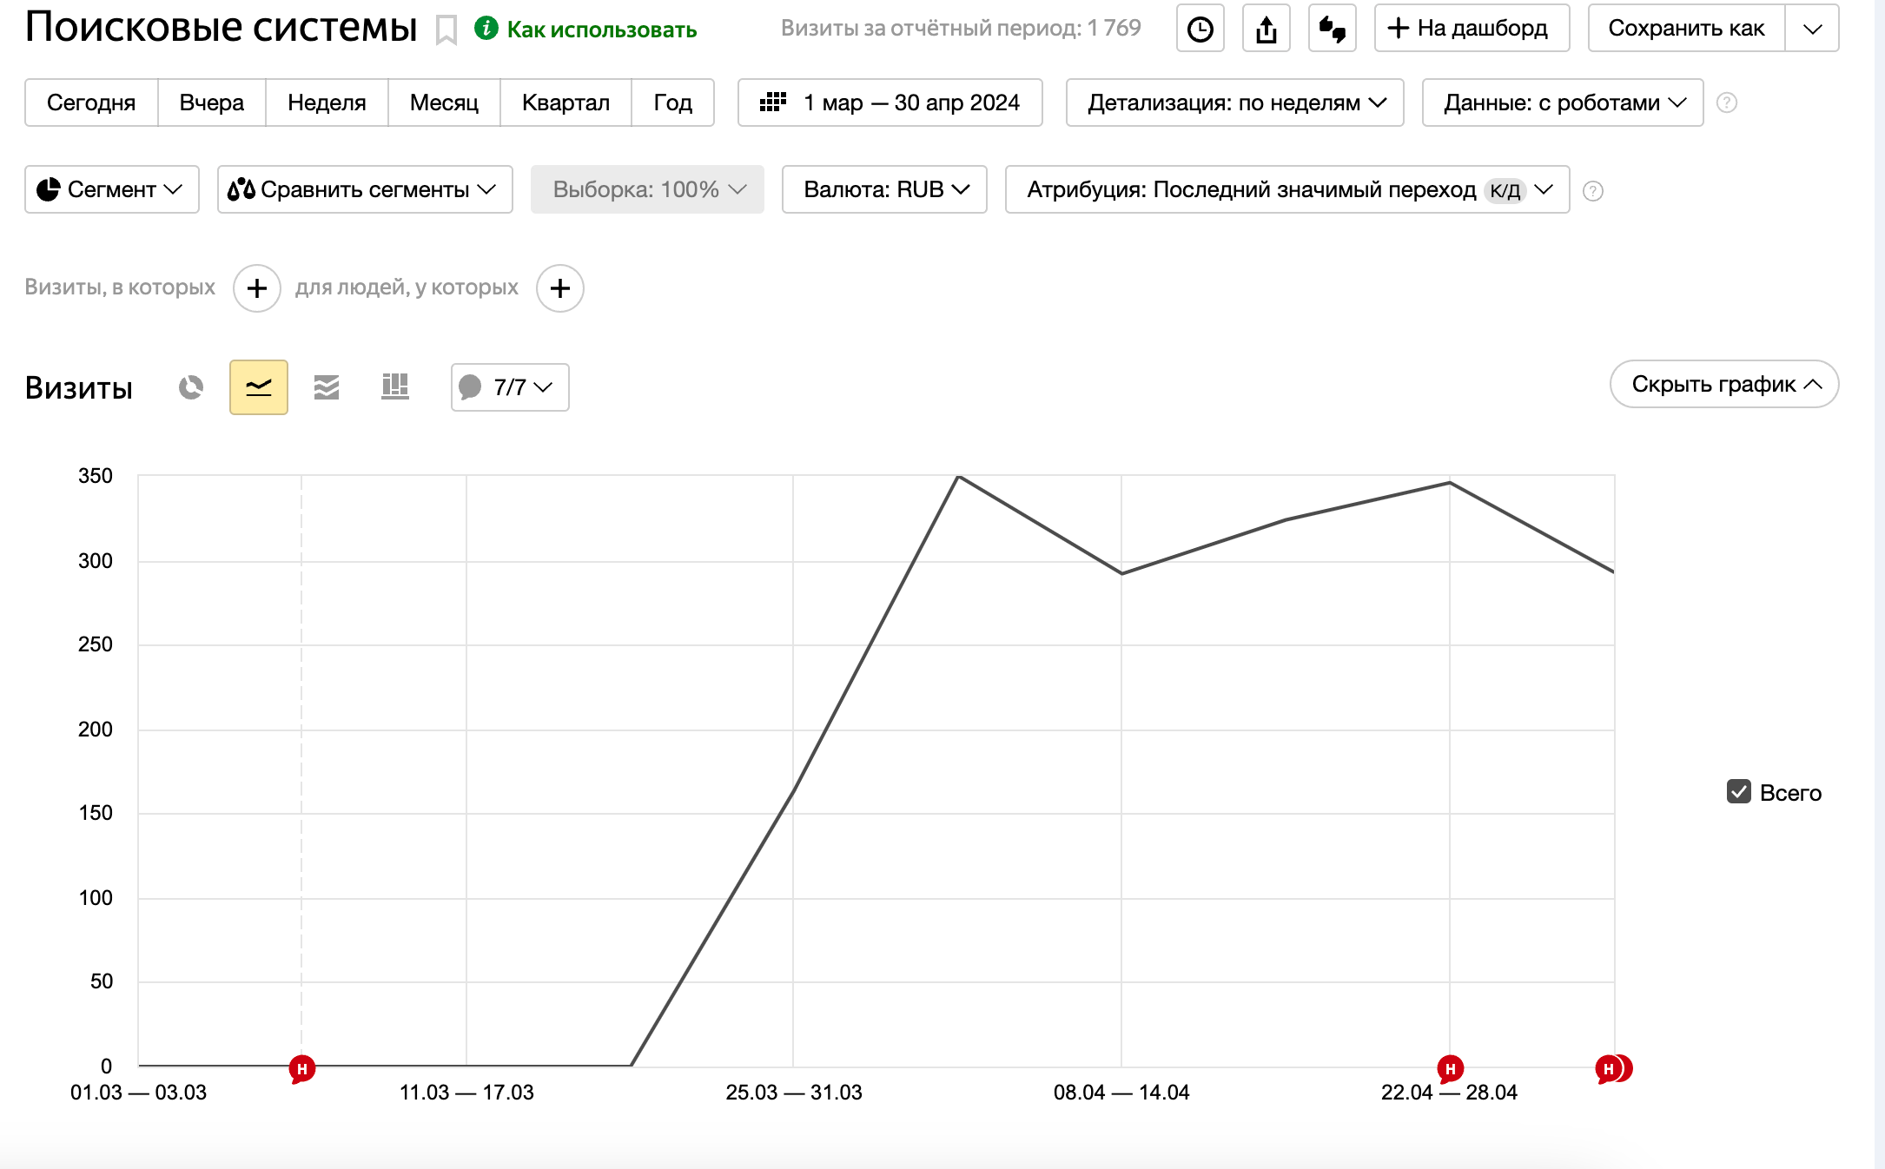Open the clock history icon button
This screenshot has height=1169, width=1885.
coord(1200,29)
